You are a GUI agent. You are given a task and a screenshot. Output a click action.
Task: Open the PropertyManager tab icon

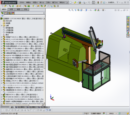(x=6, y=13)
